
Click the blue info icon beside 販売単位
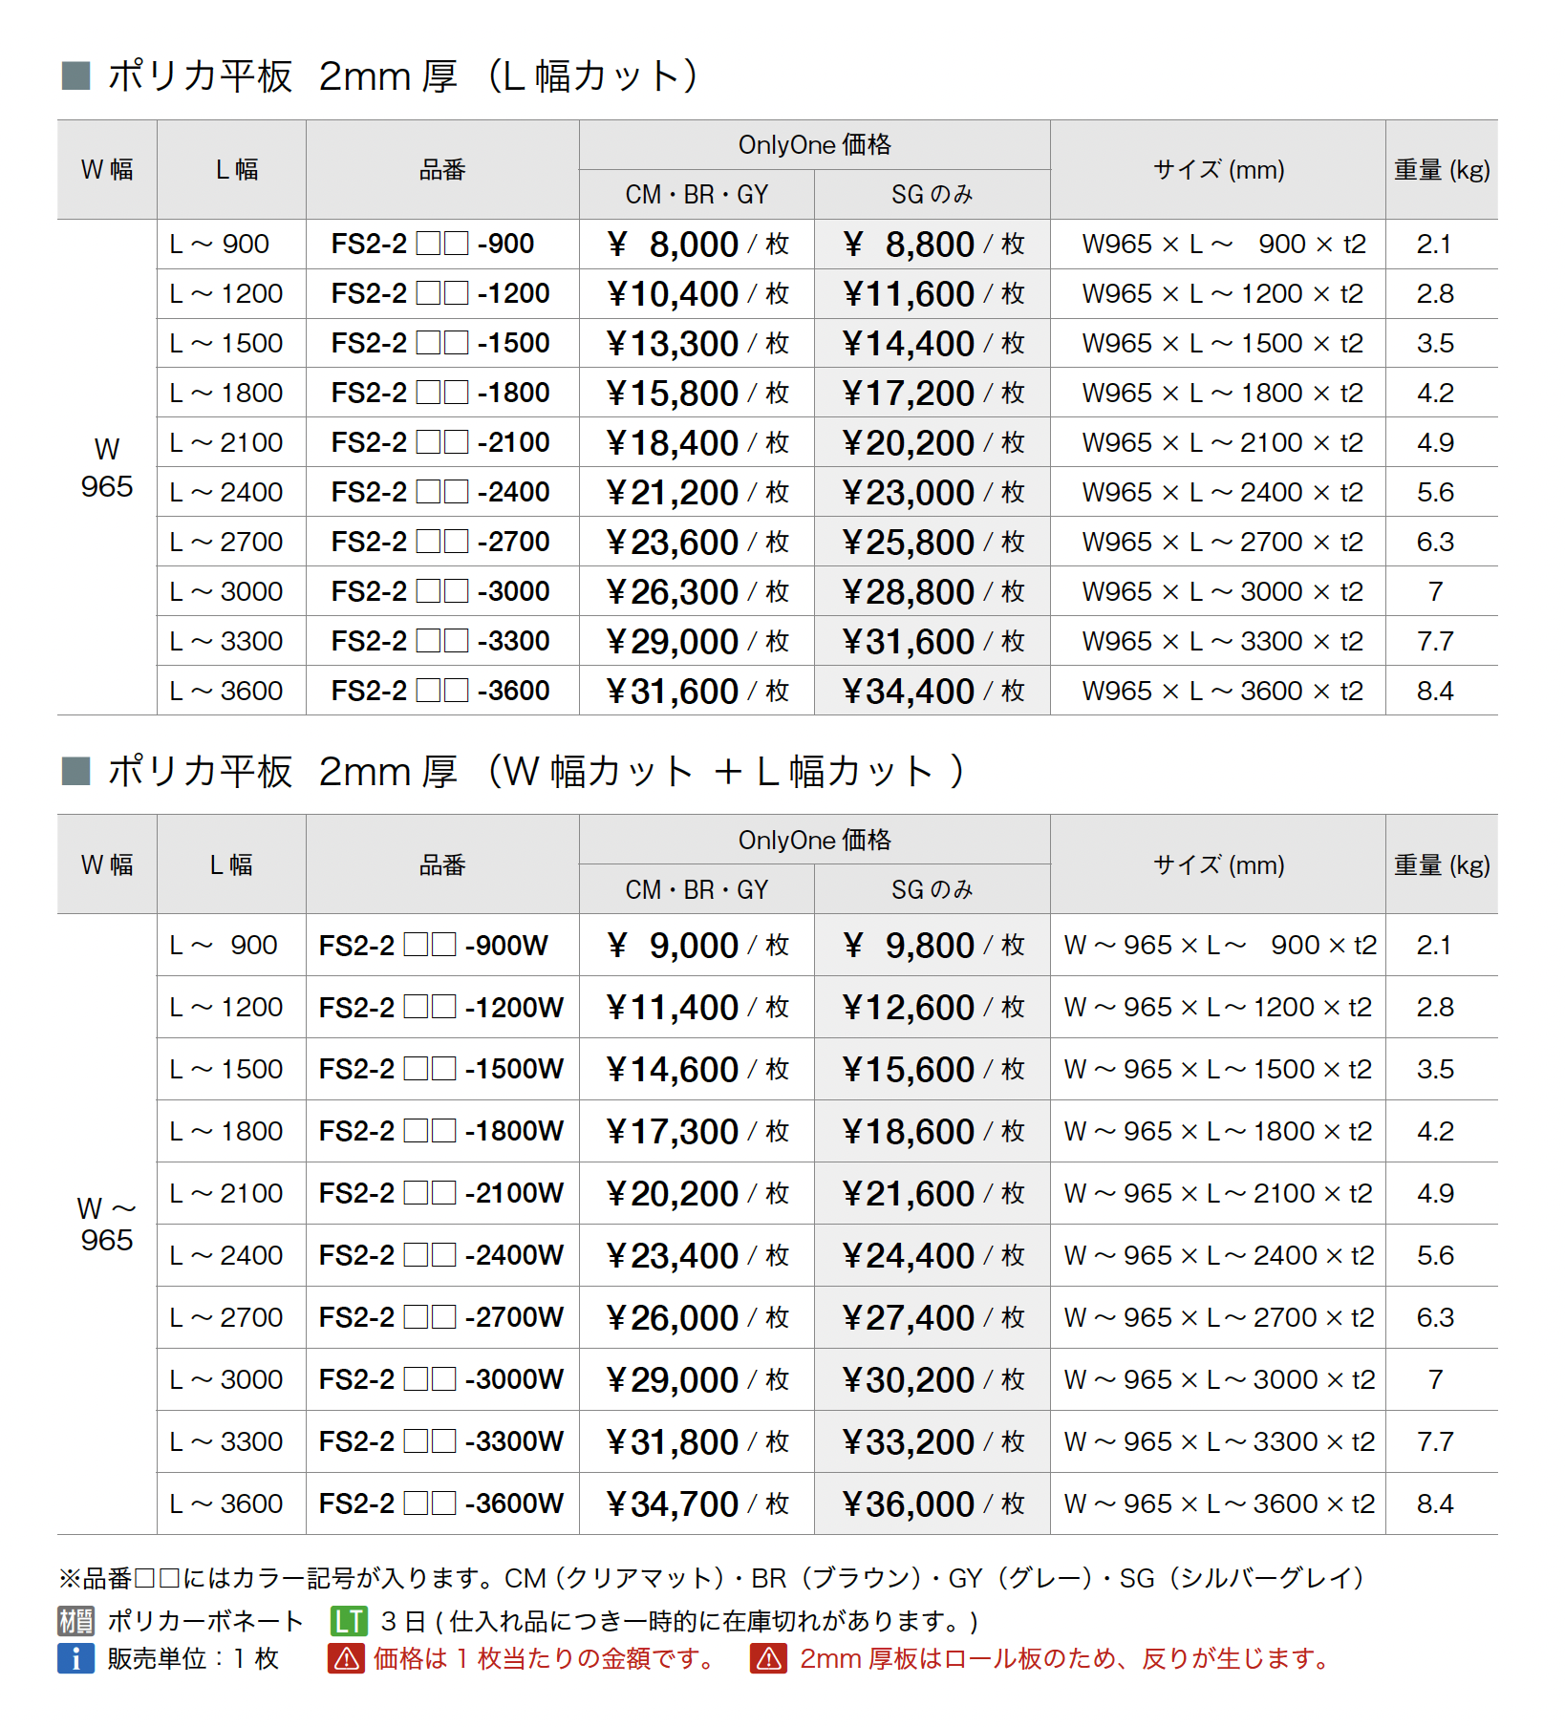pyautogui.click(x=75, y=1659)
